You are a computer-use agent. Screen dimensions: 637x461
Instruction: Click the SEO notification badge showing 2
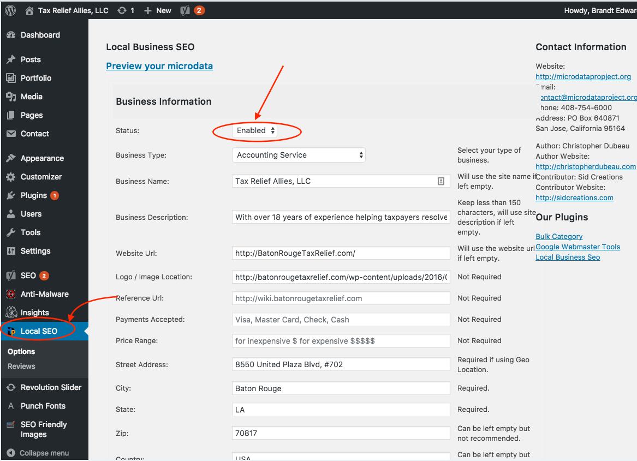(x=44, y=276)
